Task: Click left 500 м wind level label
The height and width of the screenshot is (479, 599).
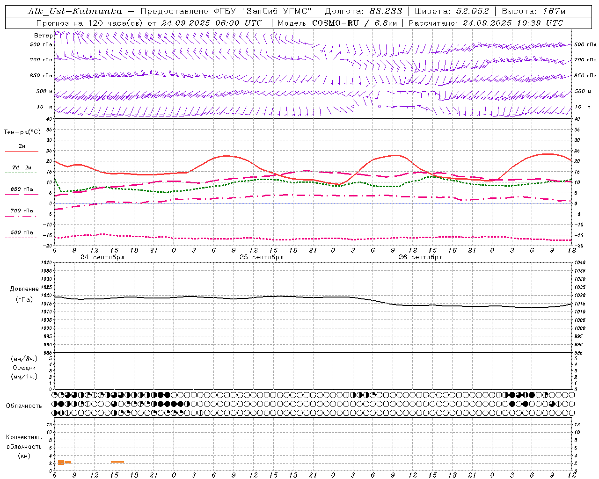Action: coord(44,91)
